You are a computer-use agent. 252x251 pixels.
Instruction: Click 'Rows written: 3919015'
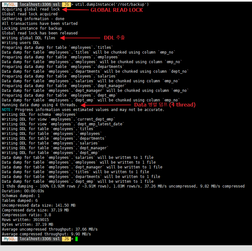25,220
